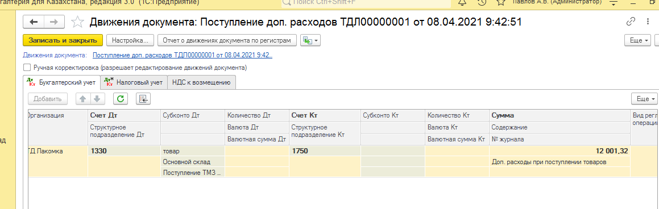Click the Записать и закрыть button
This screenshot has width=659, height=209.
click(x=63, y=40)
